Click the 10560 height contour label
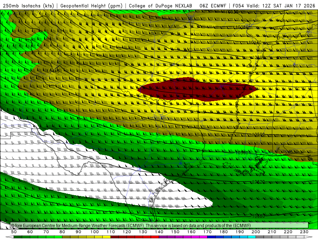Viewport: 318px width, 239px height. (x=242, y=153)
